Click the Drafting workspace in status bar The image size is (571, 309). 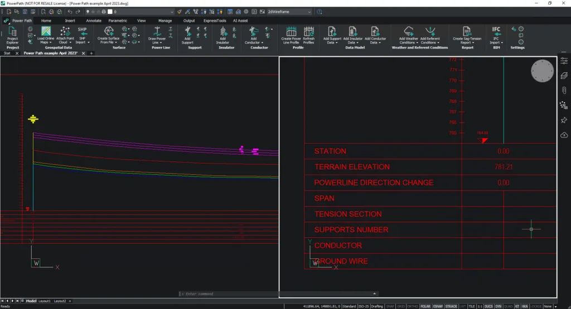[x=377, y=306]
